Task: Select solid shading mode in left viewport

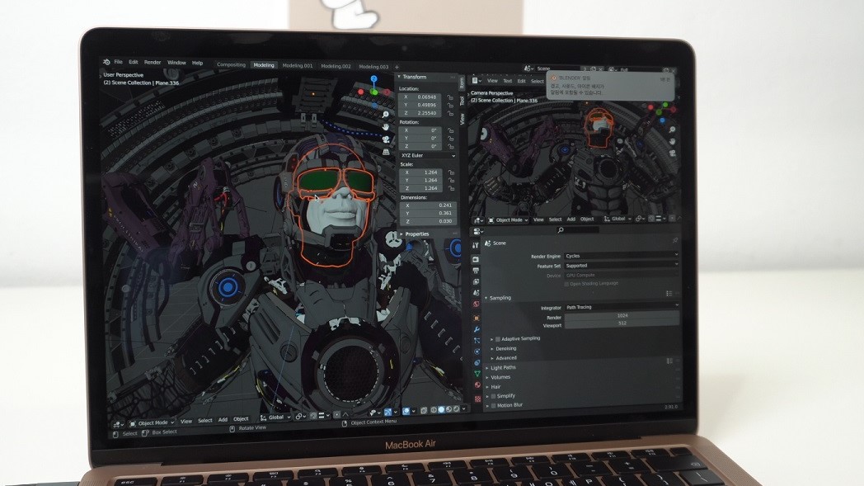Action: pos(441,409)
